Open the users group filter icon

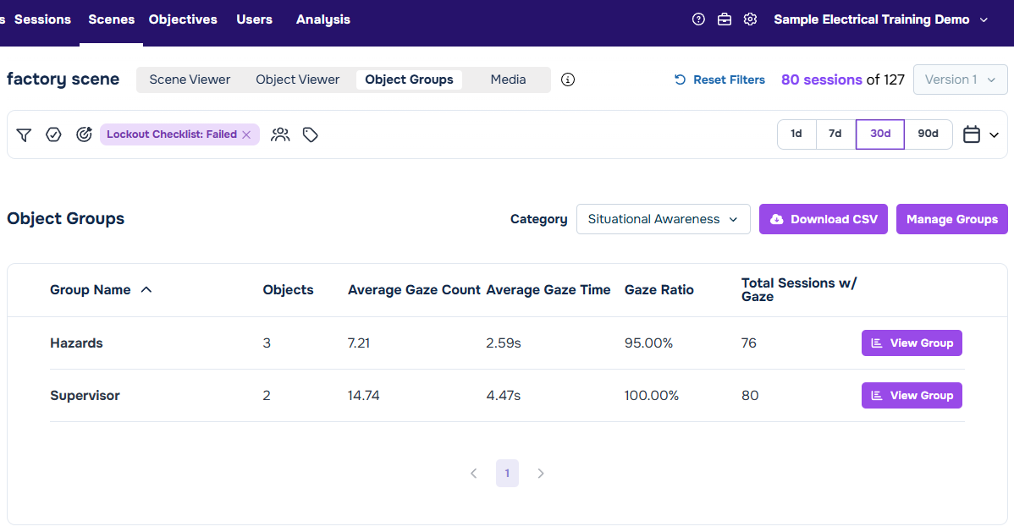[280, 134]
